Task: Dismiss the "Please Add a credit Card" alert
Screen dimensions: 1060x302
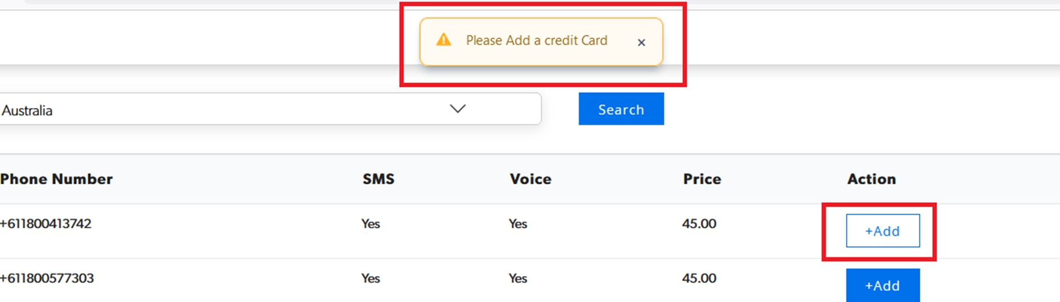Action: (641, 42)
